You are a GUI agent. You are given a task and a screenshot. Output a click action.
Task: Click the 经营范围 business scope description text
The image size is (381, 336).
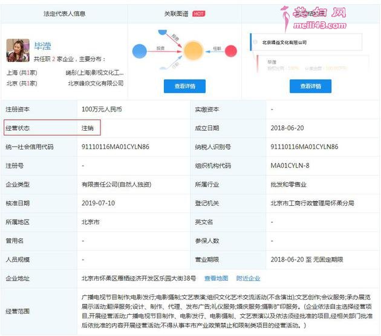[x=227, y=311]
